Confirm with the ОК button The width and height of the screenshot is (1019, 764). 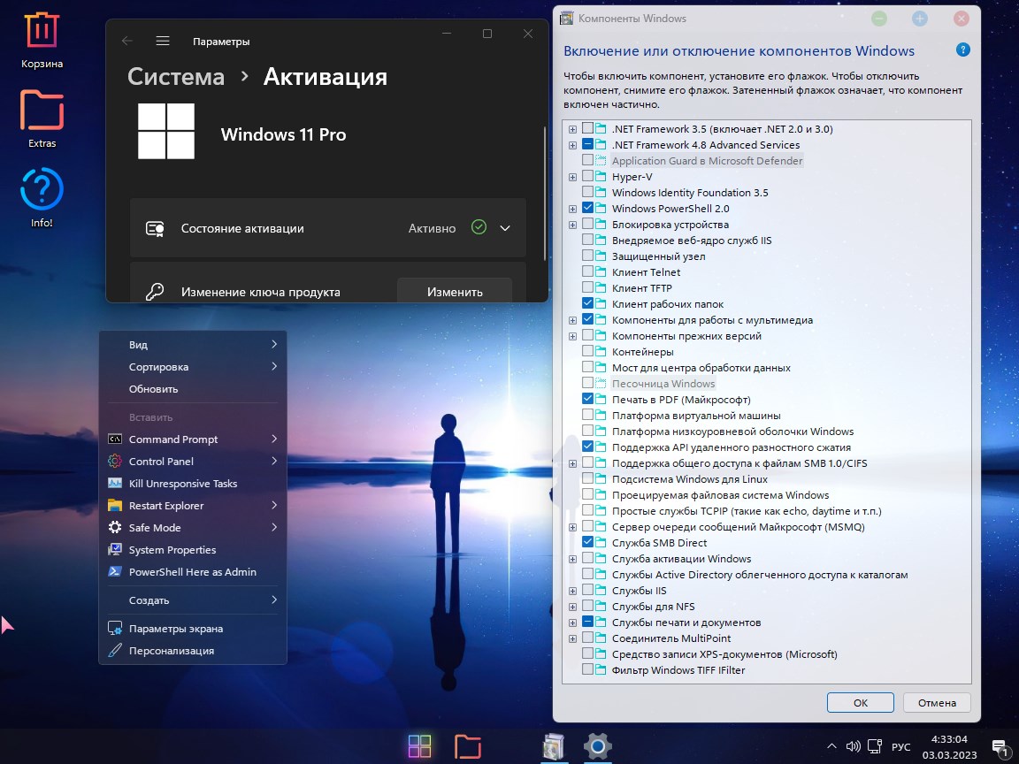[859, 702]
